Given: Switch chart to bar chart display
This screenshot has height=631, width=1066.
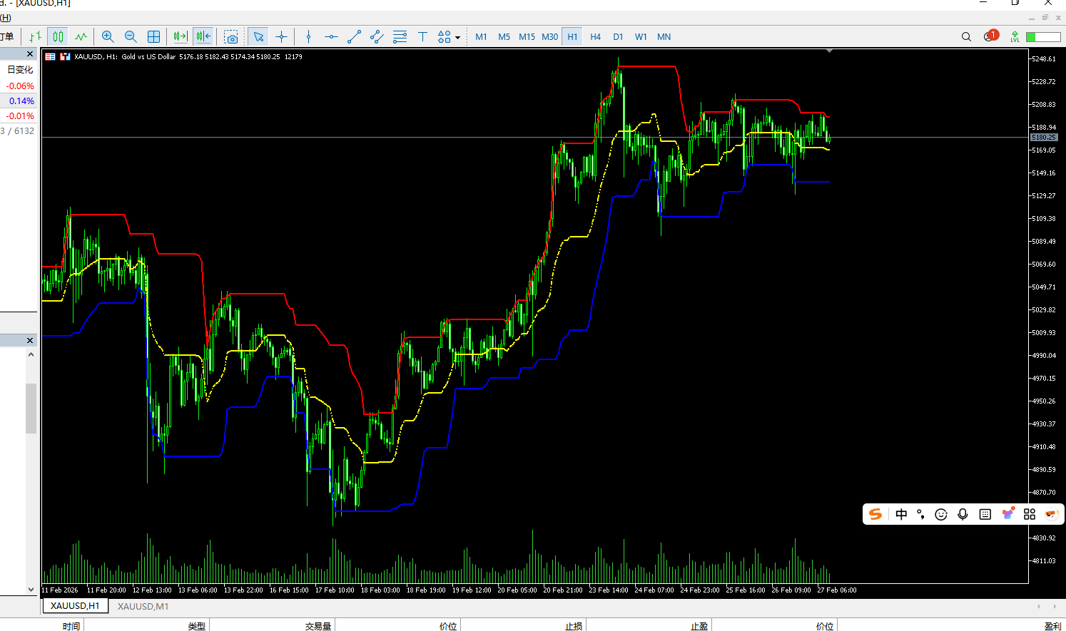Looking at the screenshot, I should tap(35, 36).
